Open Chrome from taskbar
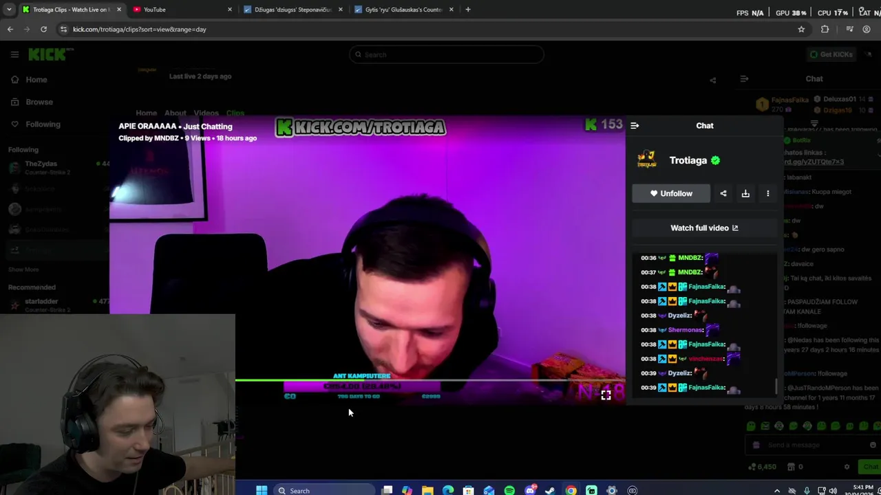This screenshot has height=495, width=881. pyautogui.click(x=571, y=491)
